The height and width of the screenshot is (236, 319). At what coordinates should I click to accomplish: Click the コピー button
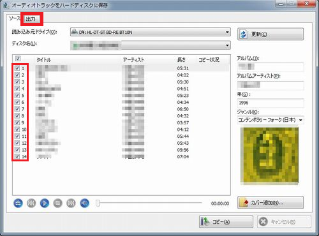[x=226, y=222]
